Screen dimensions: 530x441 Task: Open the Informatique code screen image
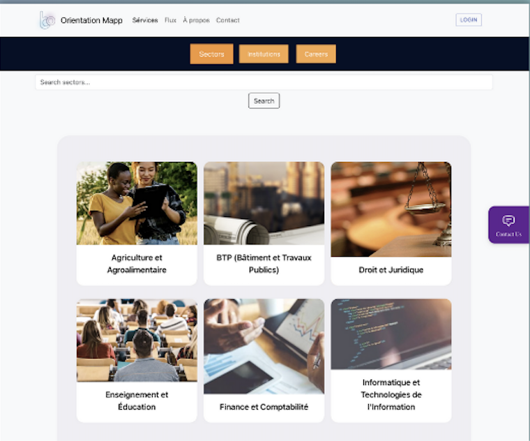(x=391, y=334)
